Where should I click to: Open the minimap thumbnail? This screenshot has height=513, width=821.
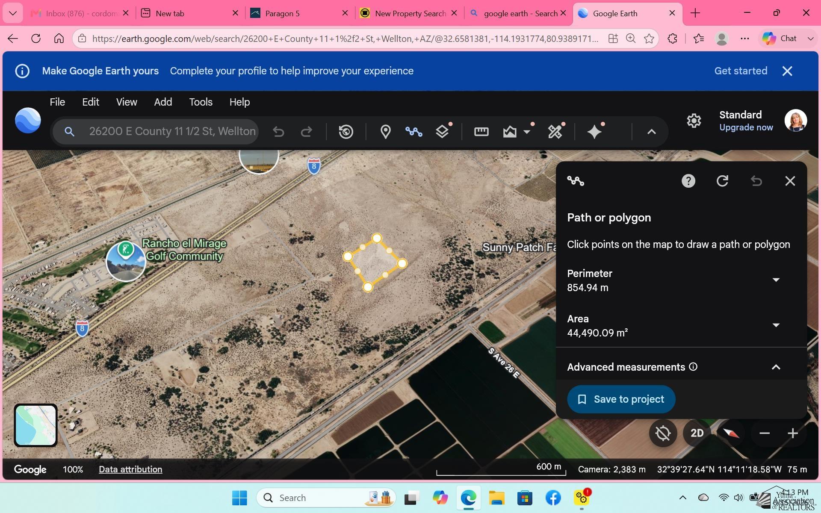[35, 425]
